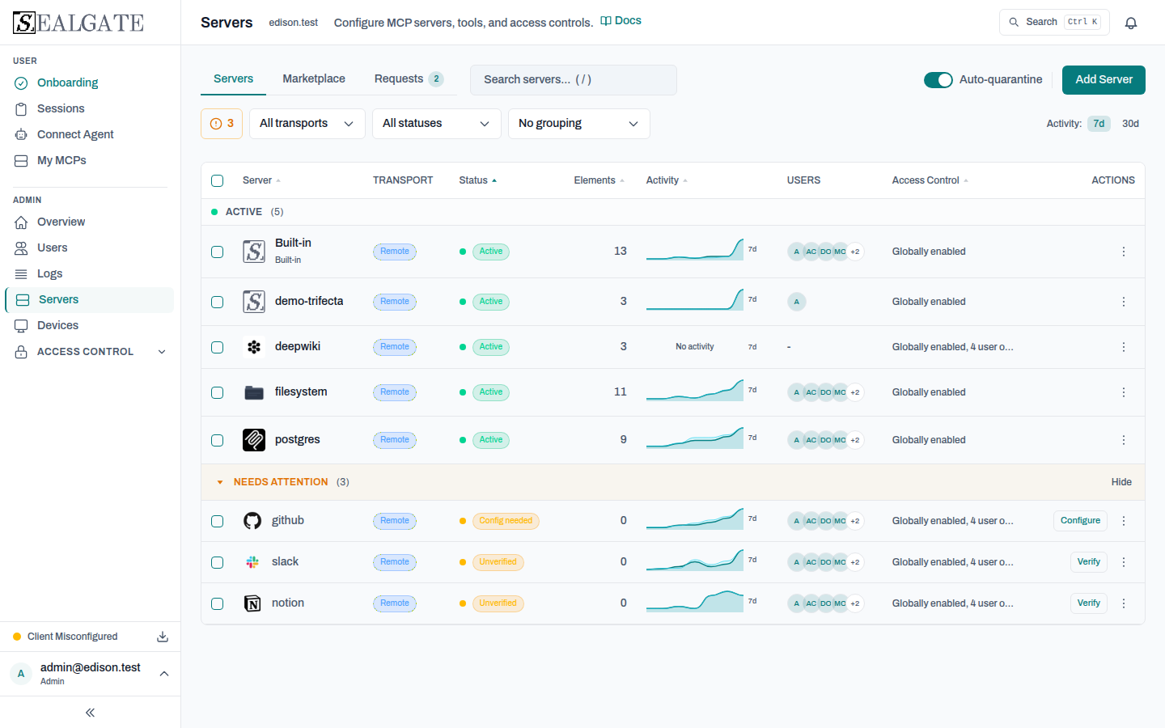This screenshot has width=1165, height=728.
Task: Select the slack server checkbox
Action: coord(217,562)
